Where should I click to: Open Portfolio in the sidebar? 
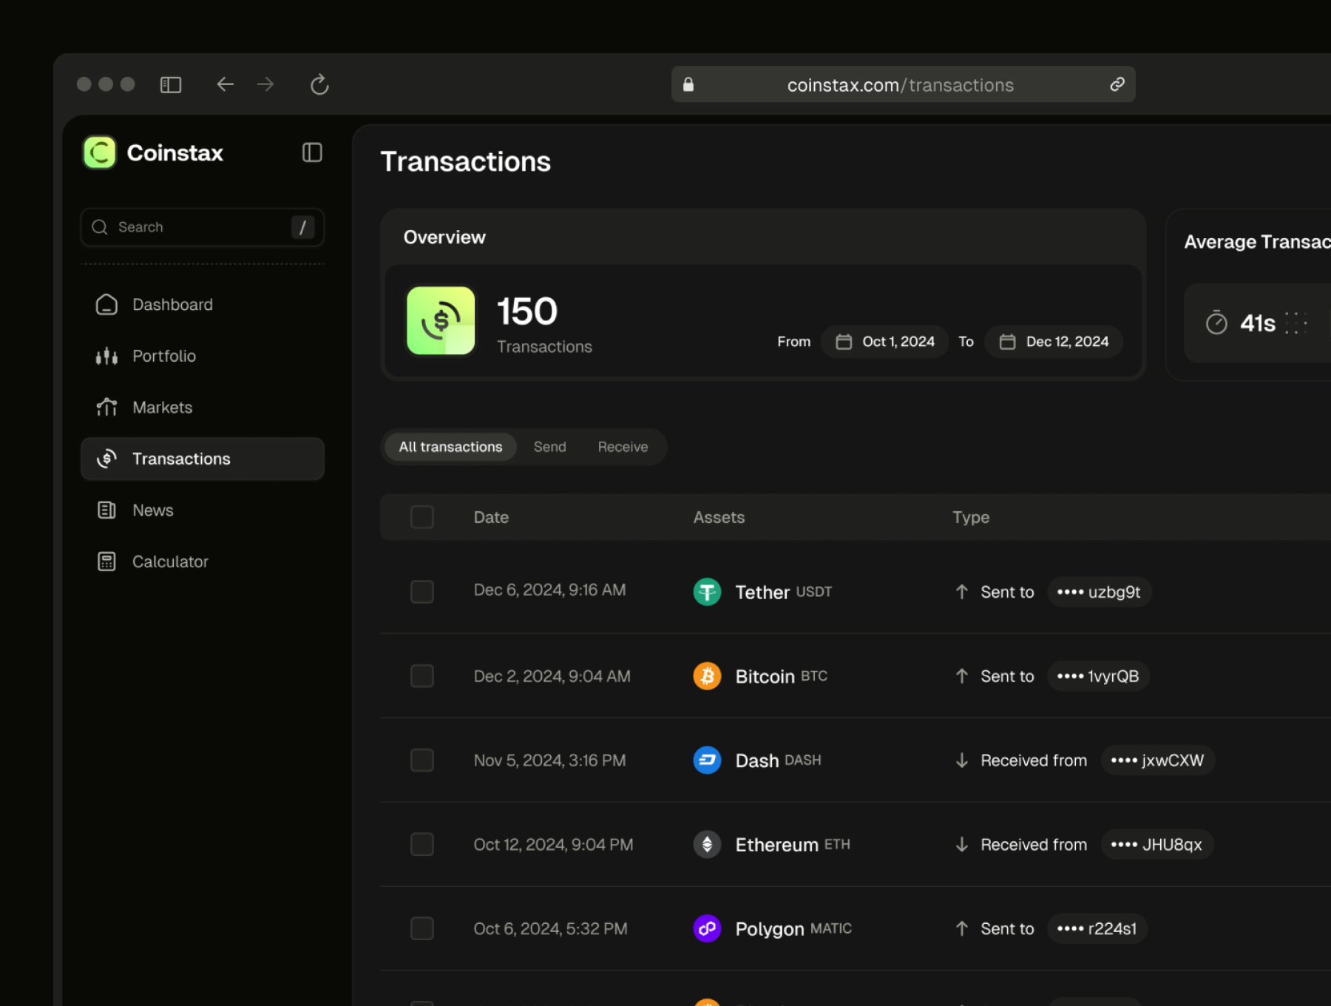pos(202,356)
